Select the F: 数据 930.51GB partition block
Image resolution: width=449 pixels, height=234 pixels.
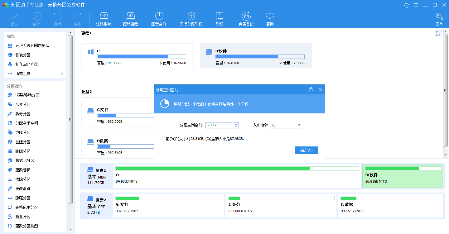pyautogui.click(x=391, y=206)
